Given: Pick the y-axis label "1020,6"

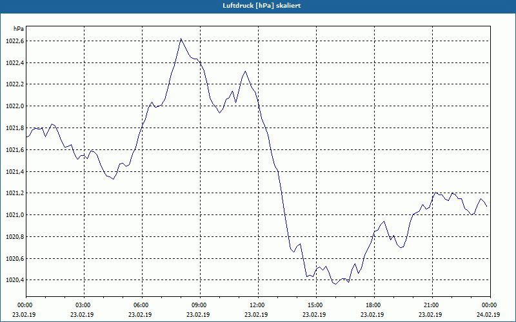Looking at the screenshot, I should point(15,259).
